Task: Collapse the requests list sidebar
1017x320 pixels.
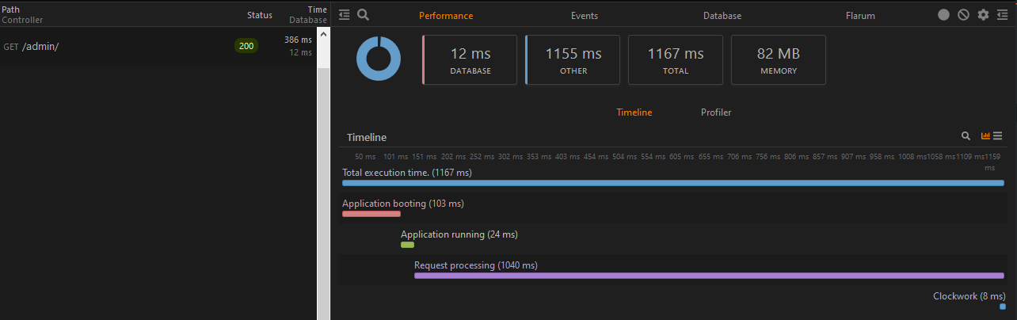Action: [x=344, y=15]
